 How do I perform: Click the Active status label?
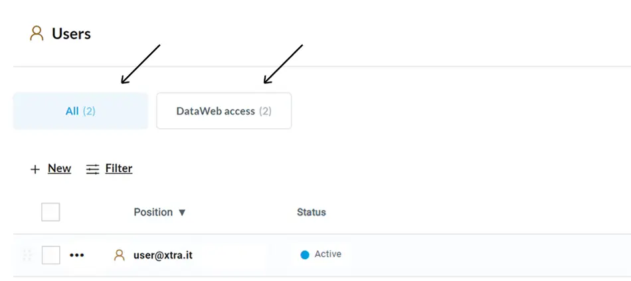point(328,254)
